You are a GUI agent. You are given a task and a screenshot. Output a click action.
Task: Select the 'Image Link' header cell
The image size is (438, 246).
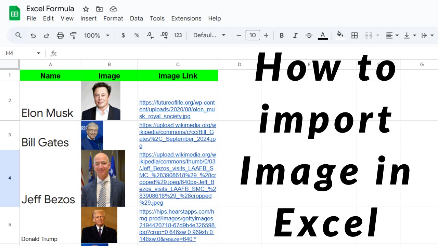(178, 76)
